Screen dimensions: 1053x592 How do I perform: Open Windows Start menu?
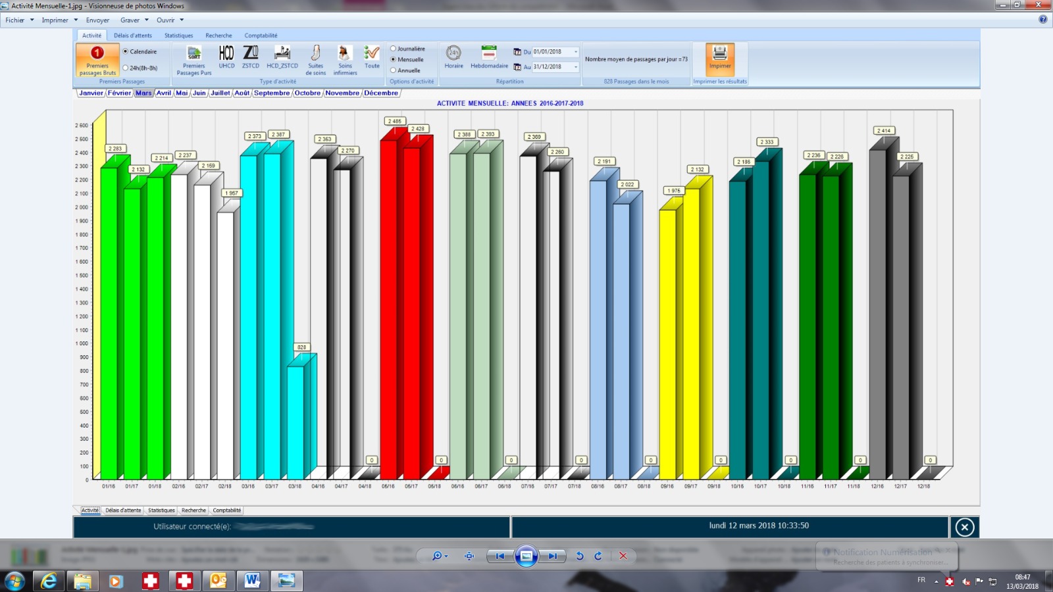coord(14,581)
